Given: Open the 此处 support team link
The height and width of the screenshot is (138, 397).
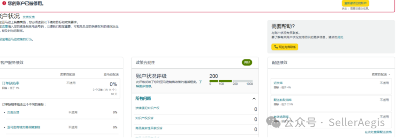Looking at the screenshot, I should pos(340,37).
